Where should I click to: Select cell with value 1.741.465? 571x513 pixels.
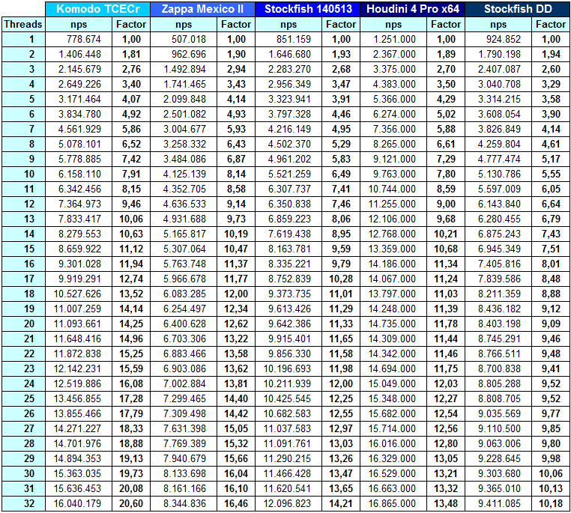pos(184,84)
